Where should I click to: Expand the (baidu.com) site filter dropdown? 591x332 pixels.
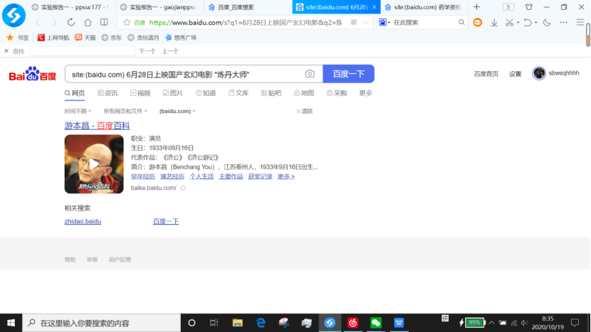(x=177, y=111)
